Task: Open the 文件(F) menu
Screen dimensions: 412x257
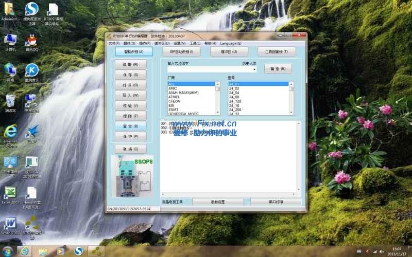Action: pyautogui.click(x=114, y=43)
